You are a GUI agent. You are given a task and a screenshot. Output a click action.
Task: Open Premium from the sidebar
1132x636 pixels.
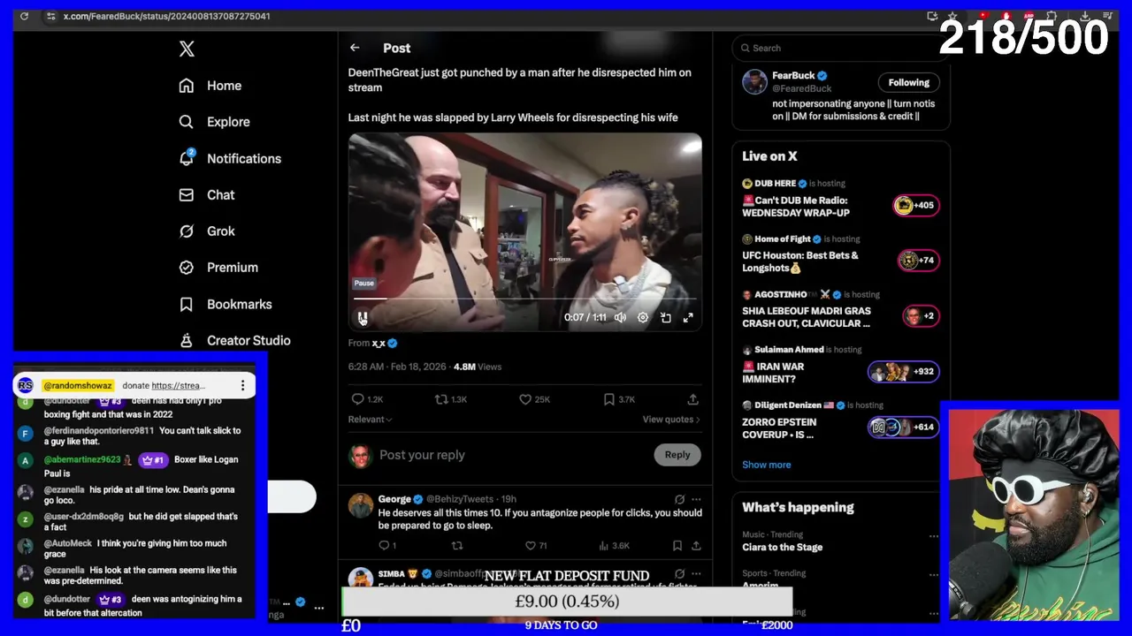point(218,267)
